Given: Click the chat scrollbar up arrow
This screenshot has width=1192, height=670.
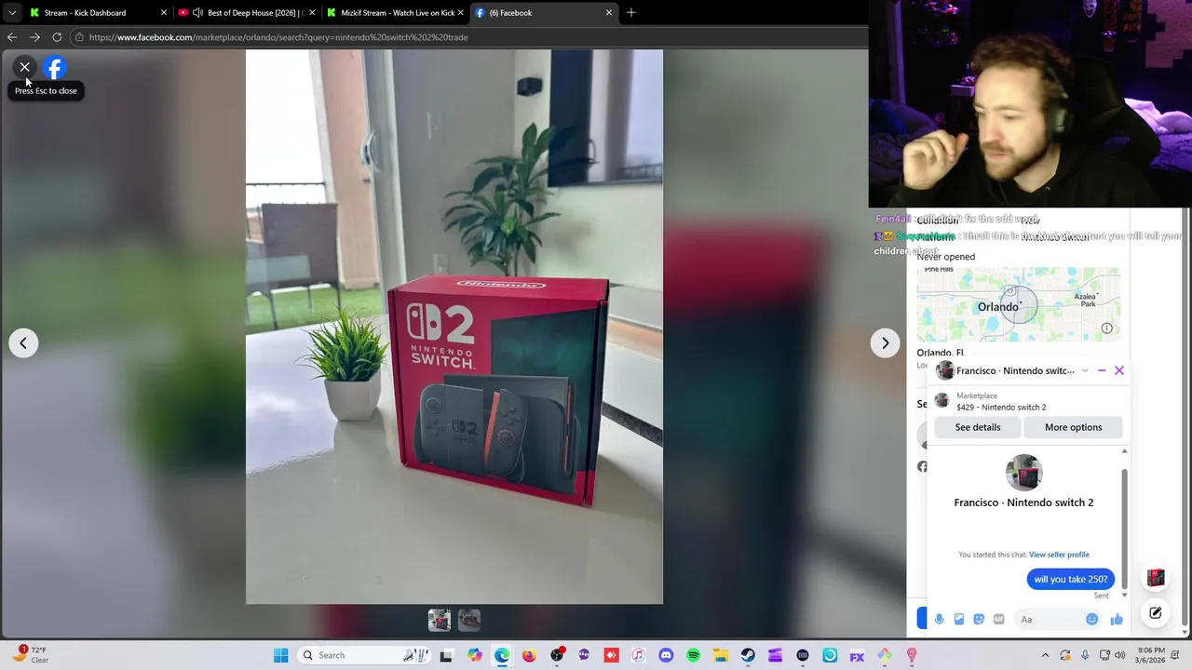Looking at the screenshot, I should (1124, 451).
